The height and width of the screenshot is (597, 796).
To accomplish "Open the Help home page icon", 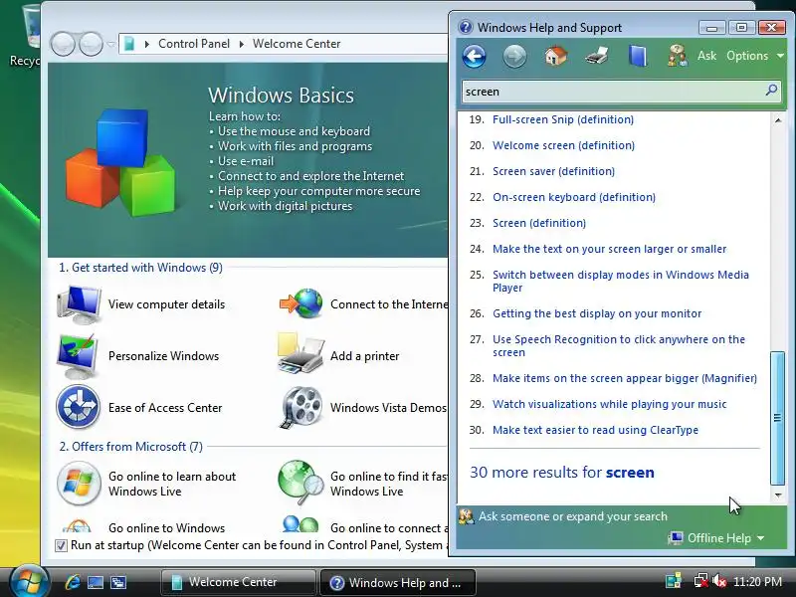I will pos(556,56).
